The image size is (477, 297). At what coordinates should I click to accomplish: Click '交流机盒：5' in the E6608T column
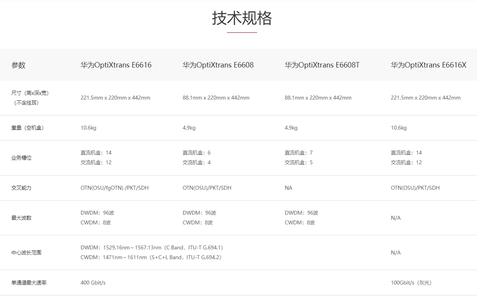(x=299, y=163)
